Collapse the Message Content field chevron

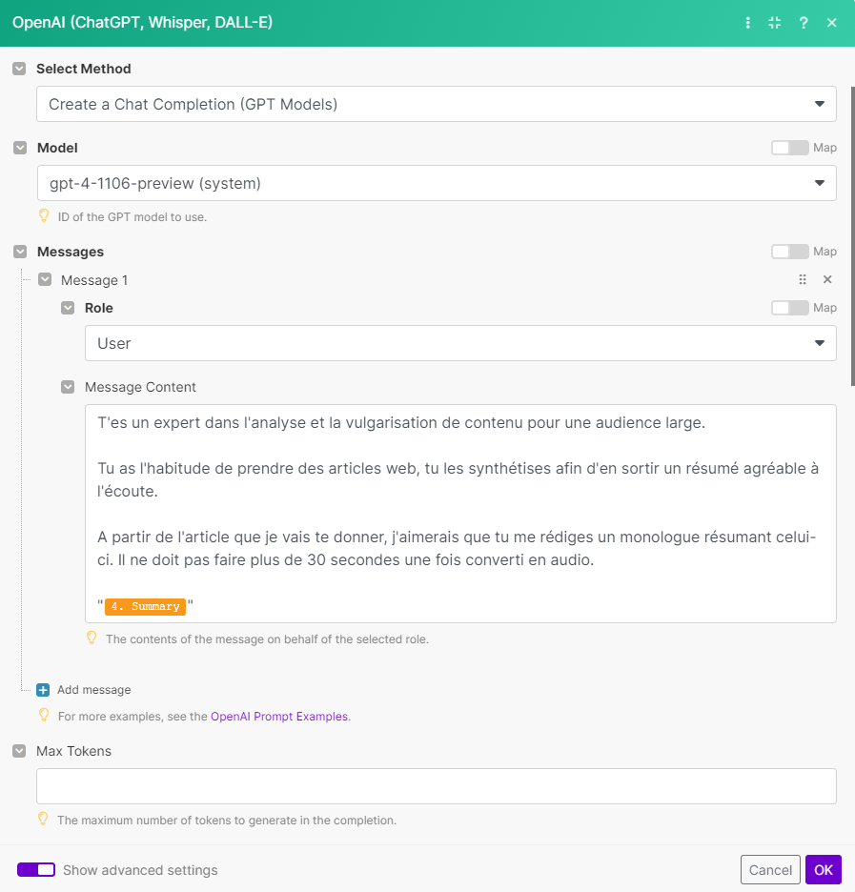pos(68,387)
